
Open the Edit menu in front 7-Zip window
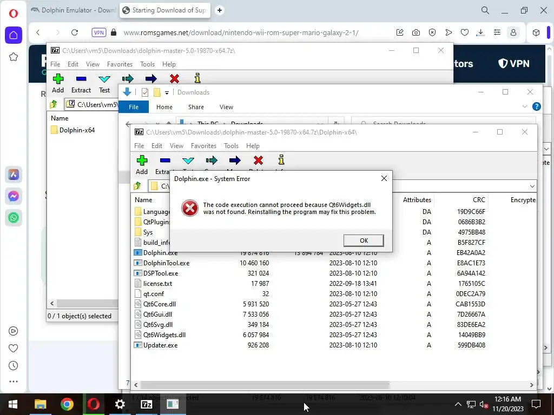click(x=156, y=146)
